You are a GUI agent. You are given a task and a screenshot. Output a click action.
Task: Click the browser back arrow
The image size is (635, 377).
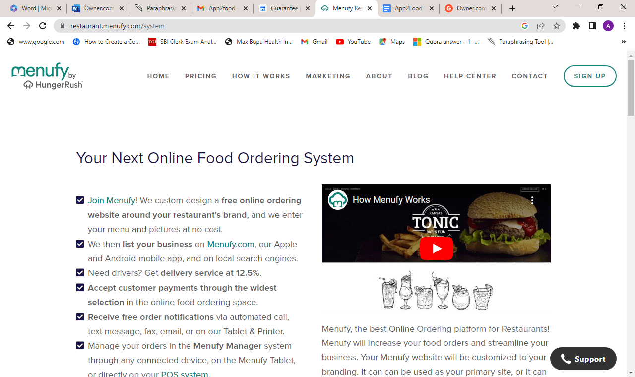pyautogui.click(x=11, y=26)
